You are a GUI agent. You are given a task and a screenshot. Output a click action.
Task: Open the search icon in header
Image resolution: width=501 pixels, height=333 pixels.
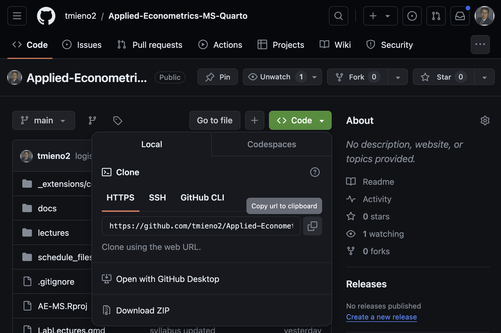pyautogui.click(x=338, y=16)
